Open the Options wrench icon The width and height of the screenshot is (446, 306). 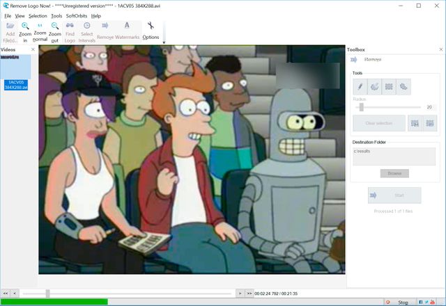(x=151, y=31)
